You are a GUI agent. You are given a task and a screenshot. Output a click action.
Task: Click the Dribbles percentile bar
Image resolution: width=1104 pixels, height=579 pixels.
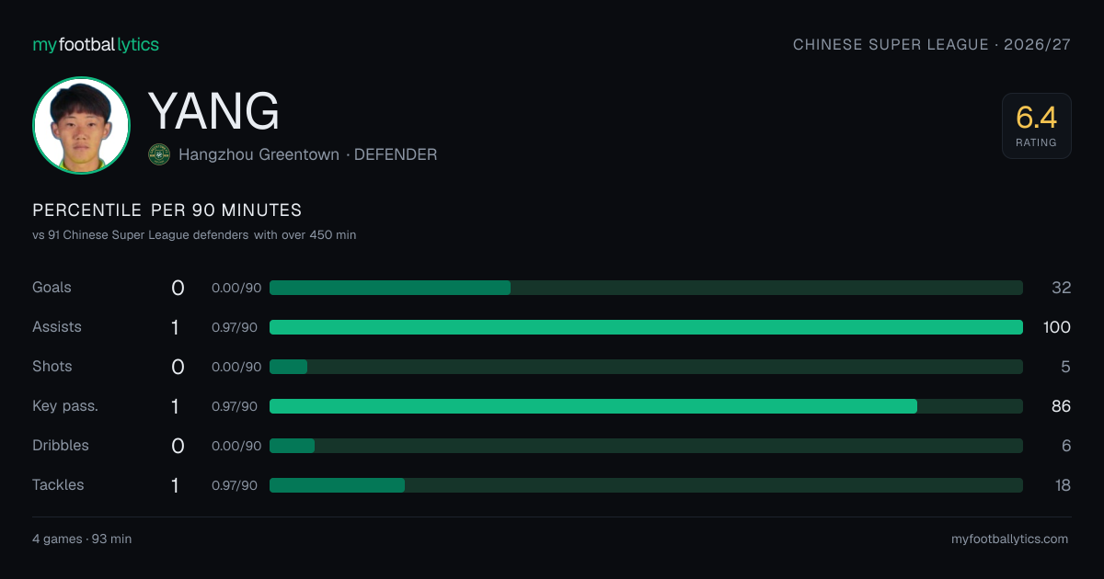coord(646,446)
